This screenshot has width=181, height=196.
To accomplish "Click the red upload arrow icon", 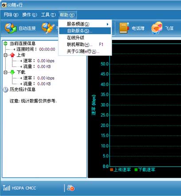I will (x=12, y=55).
